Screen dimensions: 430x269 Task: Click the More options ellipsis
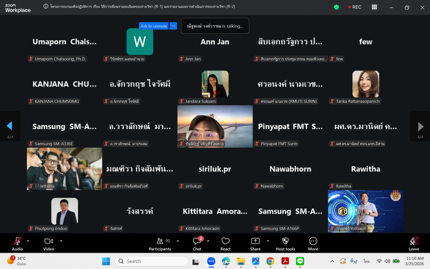tap(313, 243)
